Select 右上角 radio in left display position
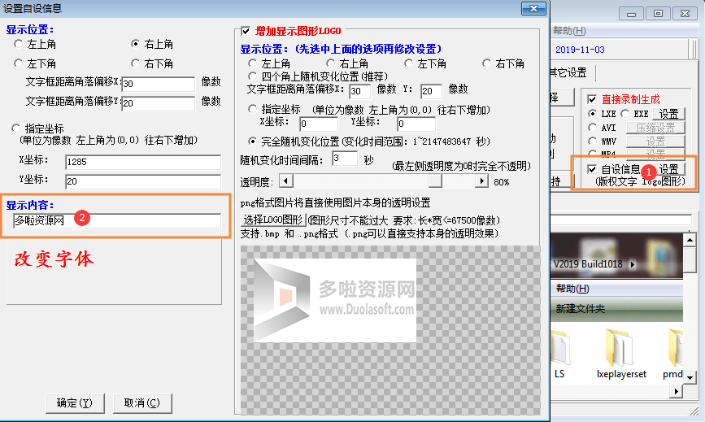705x422 pixels. [135, 44]
